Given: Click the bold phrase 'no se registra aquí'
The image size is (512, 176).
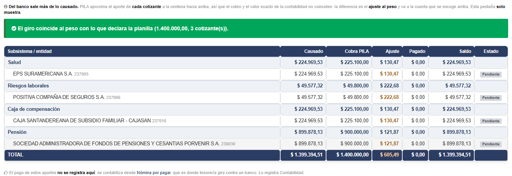Looking at the screenshot, I should click(76, 173).
